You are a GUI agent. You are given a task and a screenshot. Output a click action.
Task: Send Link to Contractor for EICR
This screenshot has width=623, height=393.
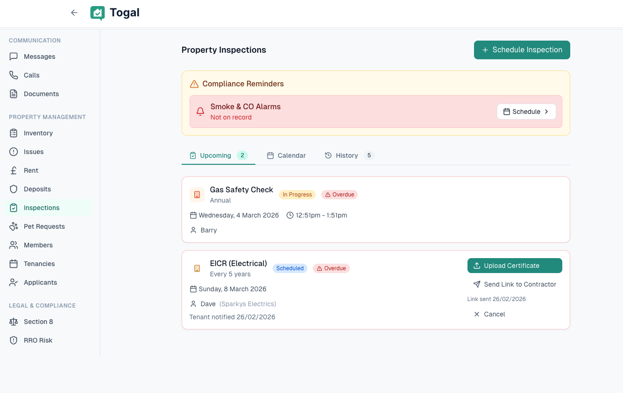(x=514, y=284)
